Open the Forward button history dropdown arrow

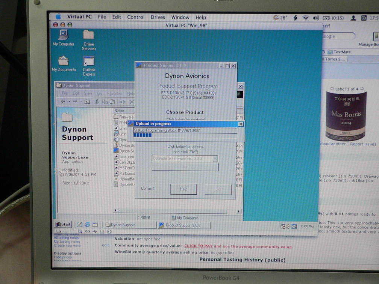click(81, 102)
